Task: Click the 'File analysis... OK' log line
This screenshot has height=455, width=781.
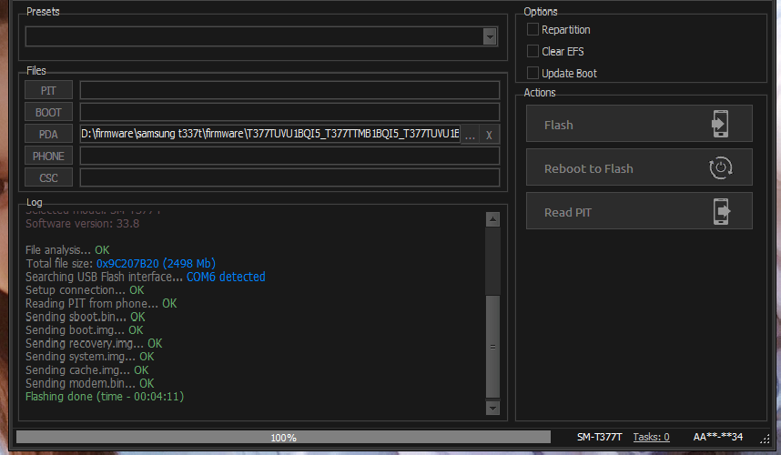Action: point(67,250)
